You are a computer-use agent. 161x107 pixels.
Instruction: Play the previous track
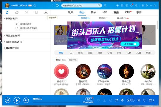coord(8,100)
